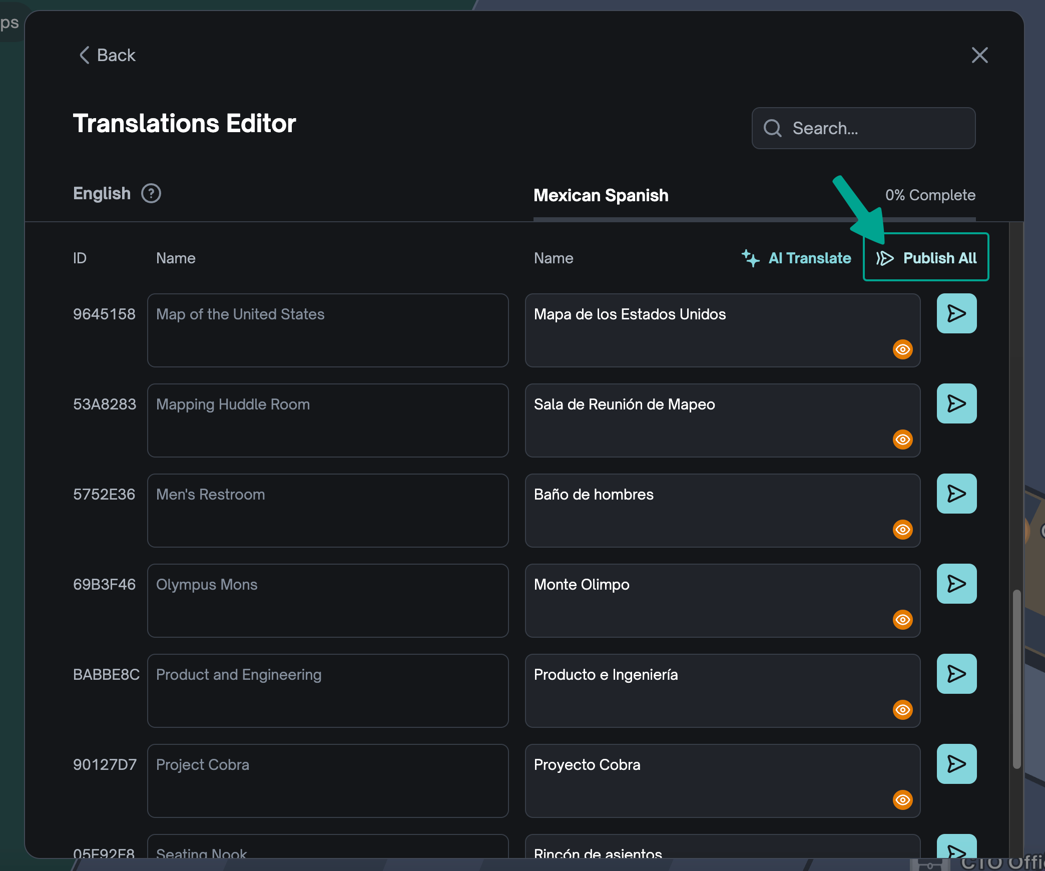Viewport: 1045px width, 871px height.
Task: Click the ID 69B3F46 cell
Action: (x=104, y=585)
